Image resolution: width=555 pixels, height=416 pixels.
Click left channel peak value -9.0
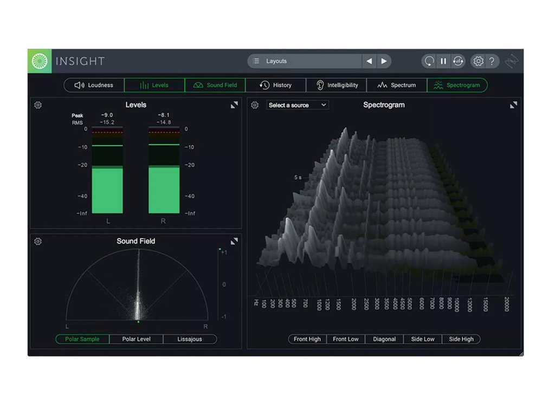[x=107, y=115]
